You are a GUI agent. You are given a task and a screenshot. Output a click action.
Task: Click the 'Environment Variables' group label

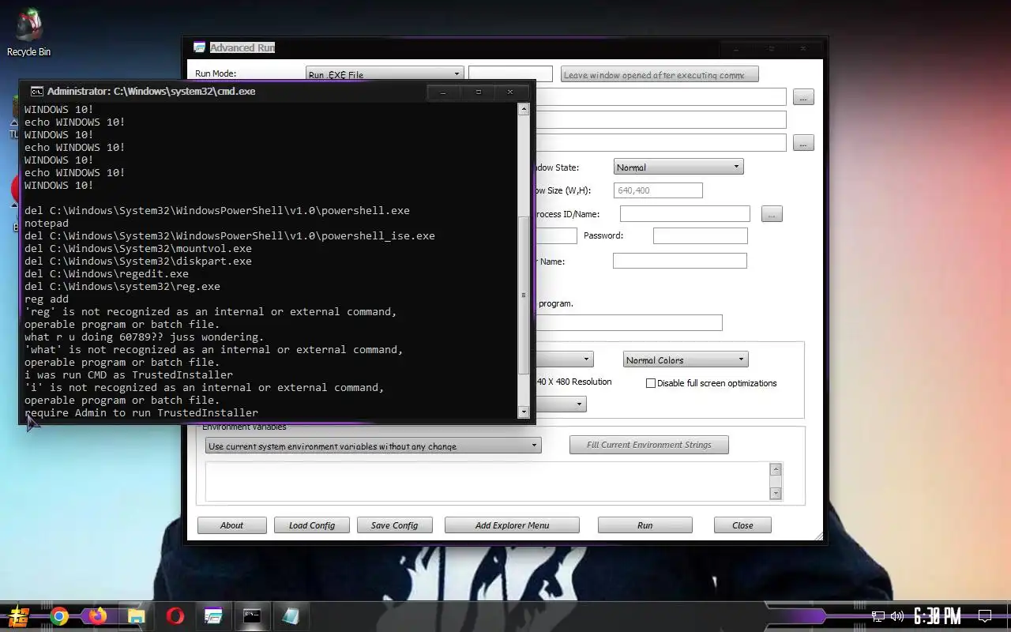pyautogui.click(x=244, y=427)
